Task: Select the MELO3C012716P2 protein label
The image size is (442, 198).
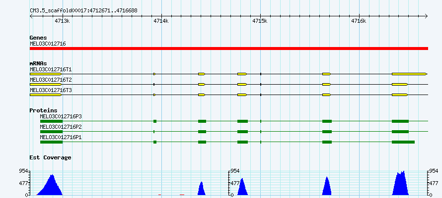Action: pos(61,127)
